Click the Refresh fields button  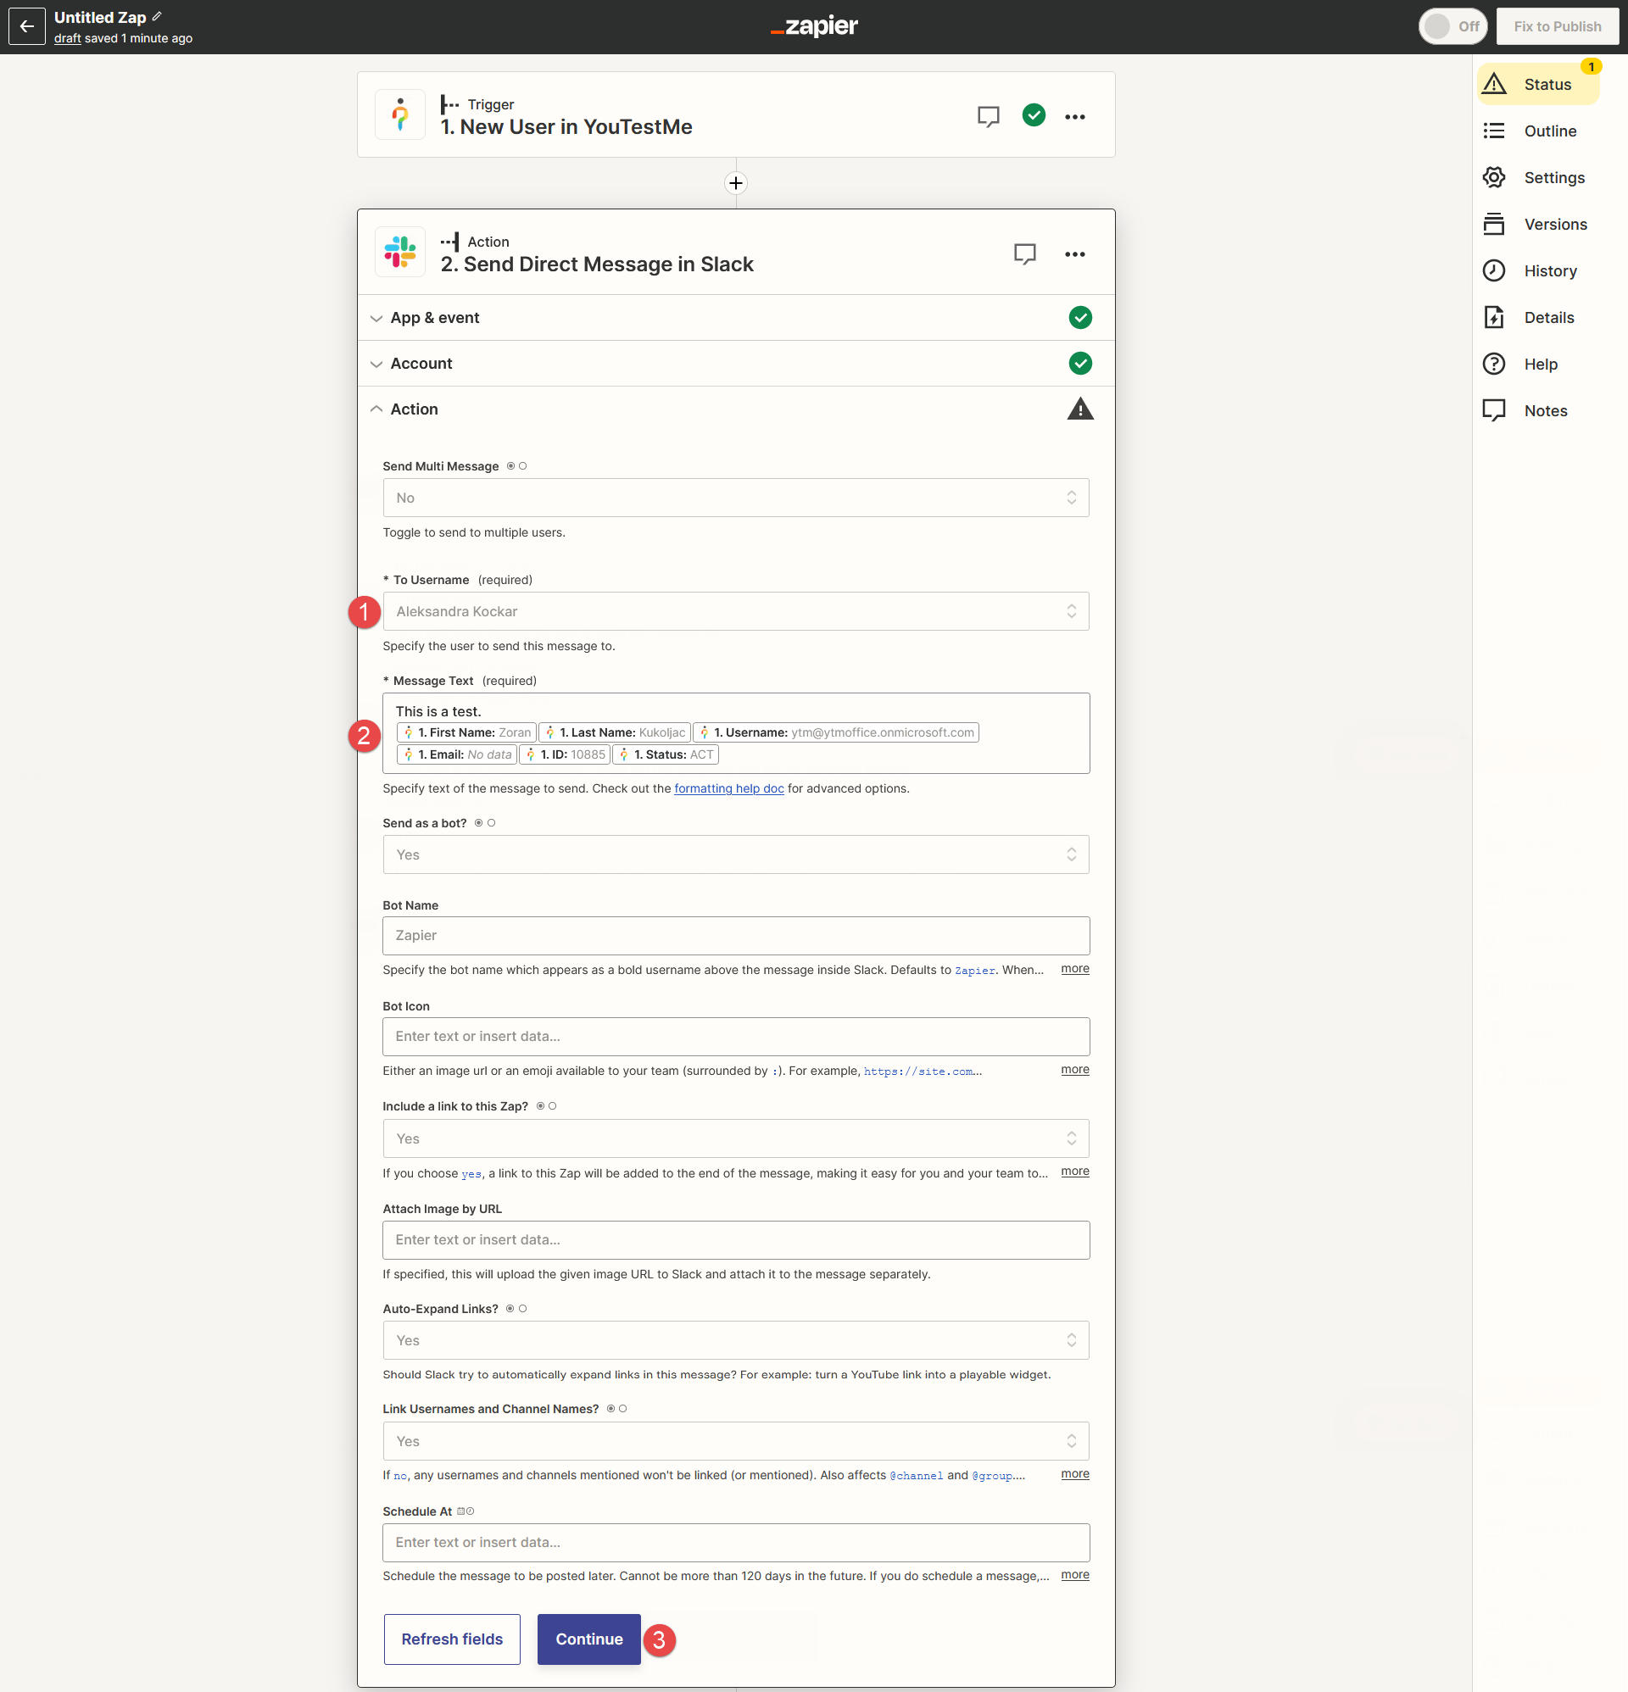(x=452, y=1639)
